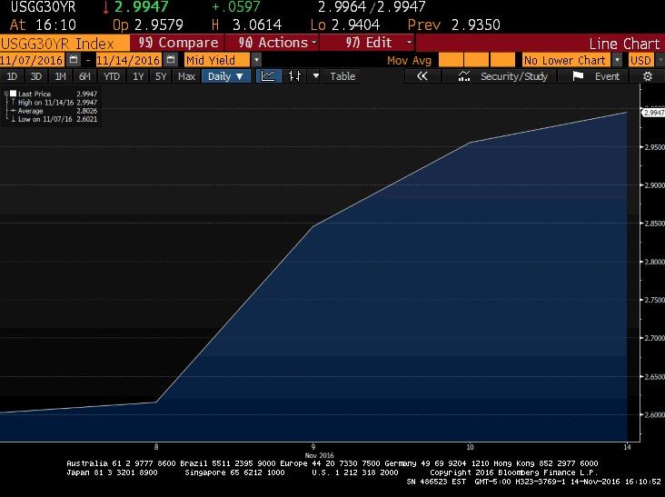The height and width of the screenshot is (497, 665).
Task: Click the double-chevron collapse icon
Action: 422,76
